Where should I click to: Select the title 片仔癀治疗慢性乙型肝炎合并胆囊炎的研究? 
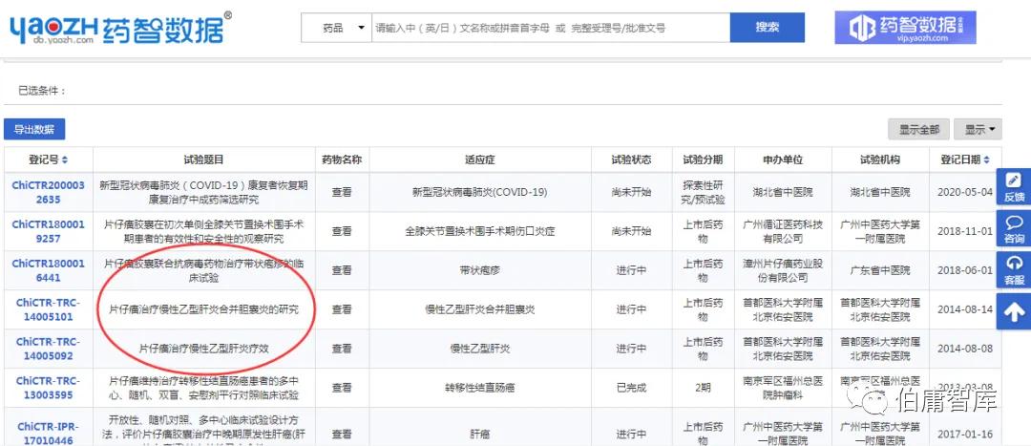coord(204,309)
